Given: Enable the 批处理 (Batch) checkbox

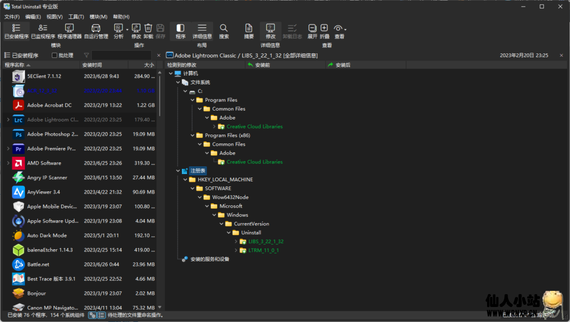Looking at the screenshot, I should click(55, 56).
